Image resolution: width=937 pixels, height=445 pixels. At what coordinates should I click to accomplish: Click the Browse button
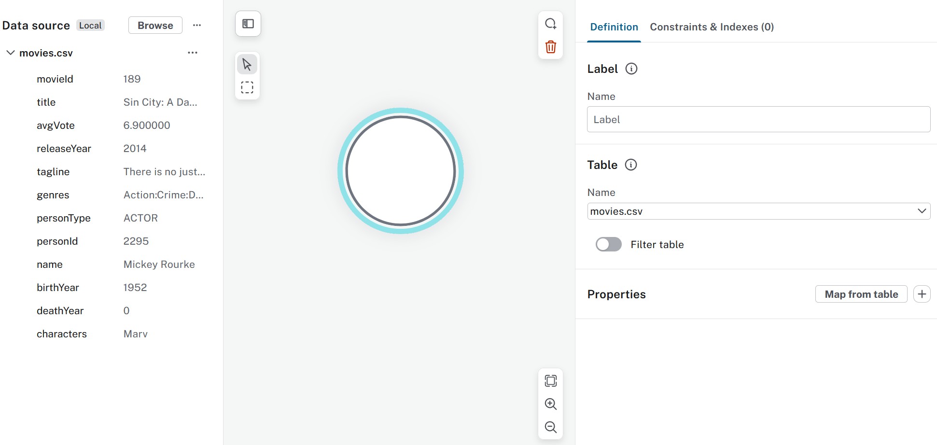pyautogui.click(x=155, y=25)
